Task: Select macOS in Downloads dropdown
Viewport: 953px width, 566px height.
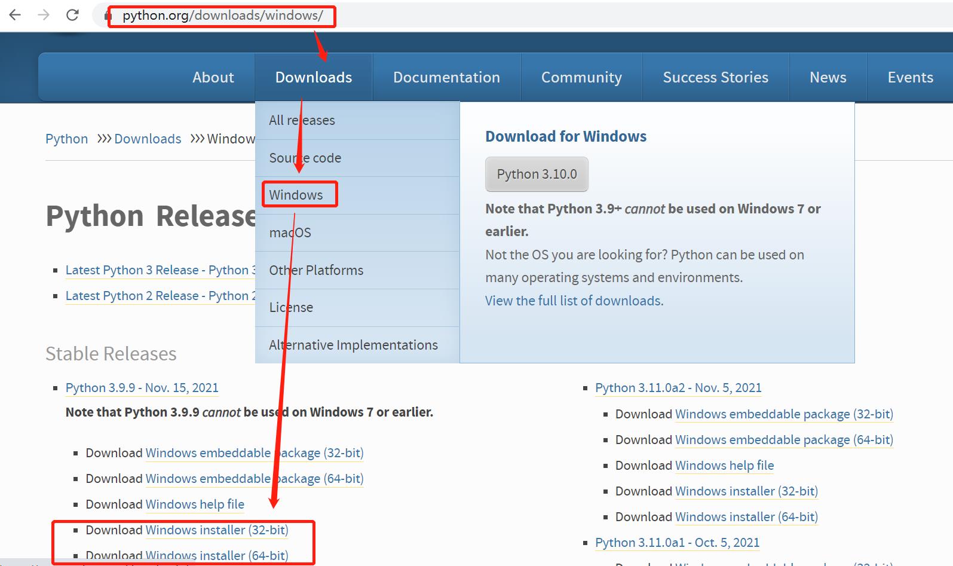Action: [357, 232]
